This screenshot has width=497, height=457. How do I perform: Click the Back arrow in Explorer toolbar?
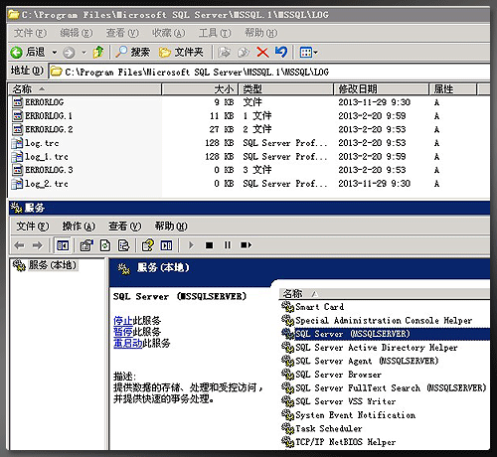pyautogui.click(x=16, y=52)
